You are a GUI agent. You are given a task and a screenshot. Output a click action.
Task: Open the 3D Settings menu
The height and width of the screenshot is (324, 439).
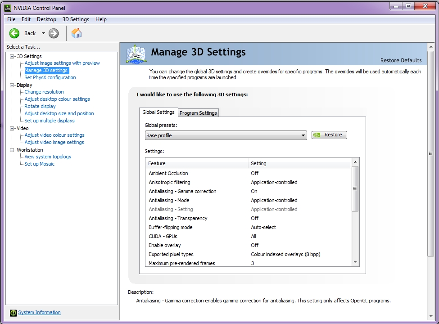(76, 19)
